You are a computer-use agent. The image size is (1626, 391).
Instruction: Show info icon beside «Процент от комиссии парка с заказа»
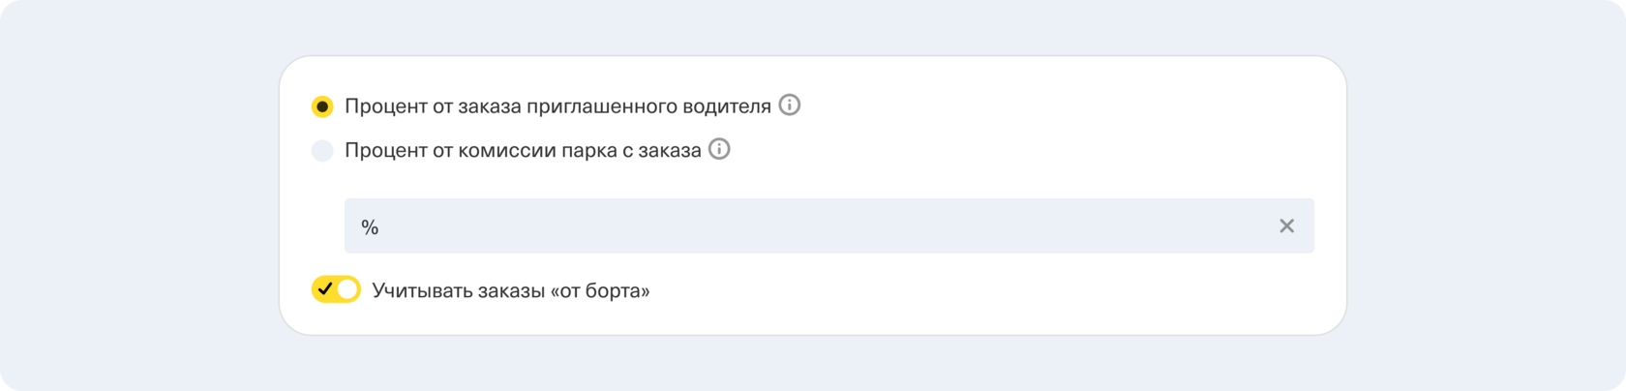719,150
